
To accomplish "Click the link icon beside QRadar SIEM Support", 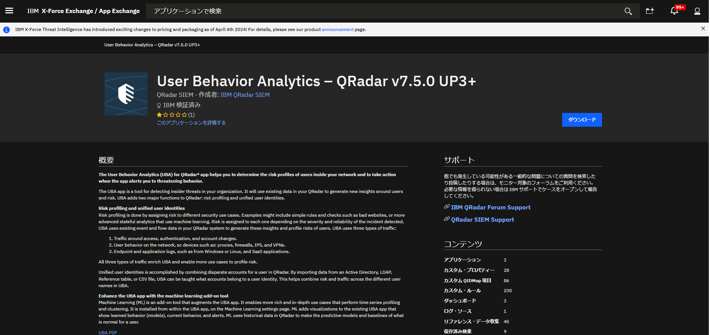I will (447, 219).
